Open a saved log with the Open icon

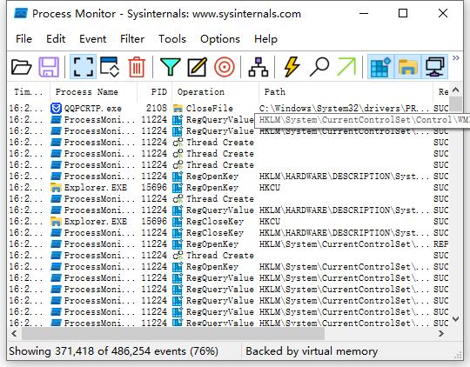[21, 67]
